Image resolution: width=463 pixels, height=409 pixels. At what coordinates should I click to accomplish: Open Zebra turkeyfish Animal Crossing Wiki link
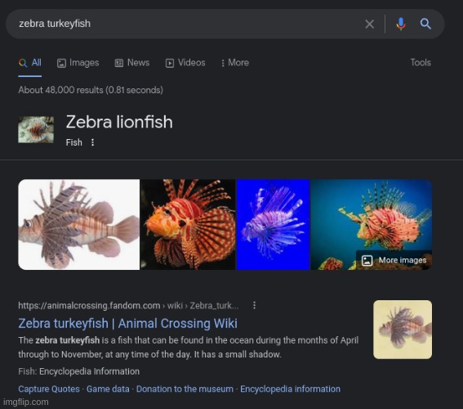coord(128,323)
